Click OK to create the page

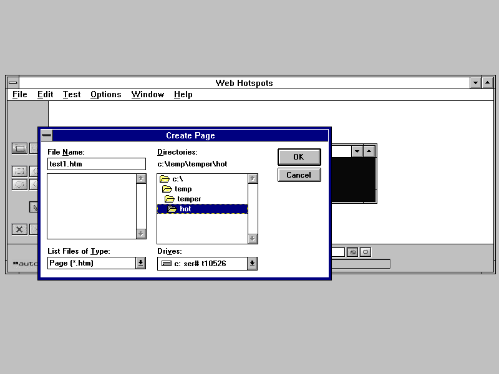point(299,157)
